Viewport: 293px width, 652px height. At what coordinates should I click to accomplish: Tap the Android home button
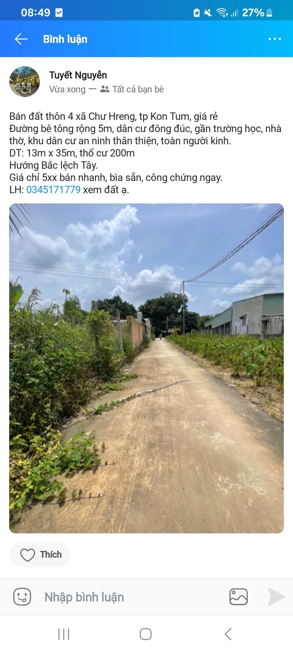pos(146,634)
